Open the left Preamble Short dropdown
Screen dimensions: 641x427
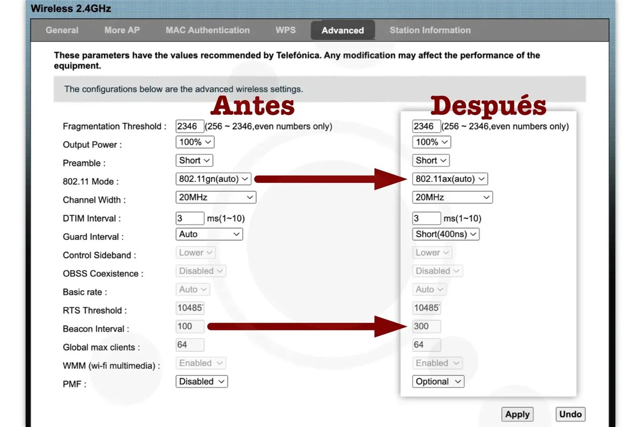click(194, 160)
